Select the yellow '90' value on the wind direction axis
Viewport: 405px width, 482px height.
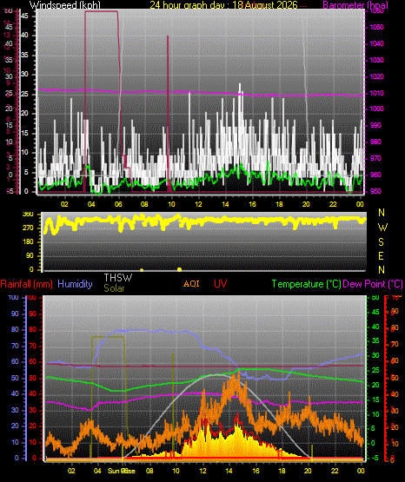pyautogui.click(x=30, y=256)
